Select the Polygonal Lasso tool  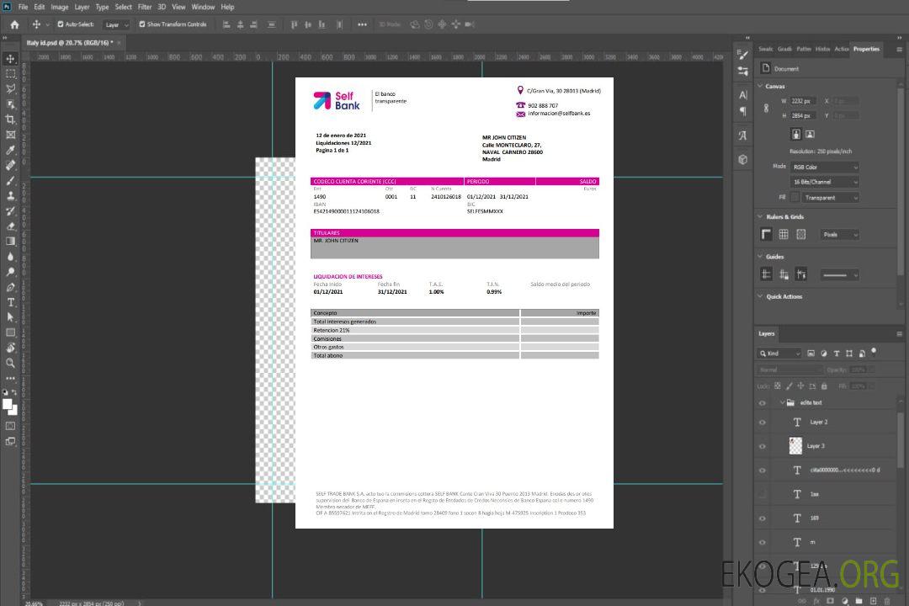pyautogui.click(x=10, y=88)
